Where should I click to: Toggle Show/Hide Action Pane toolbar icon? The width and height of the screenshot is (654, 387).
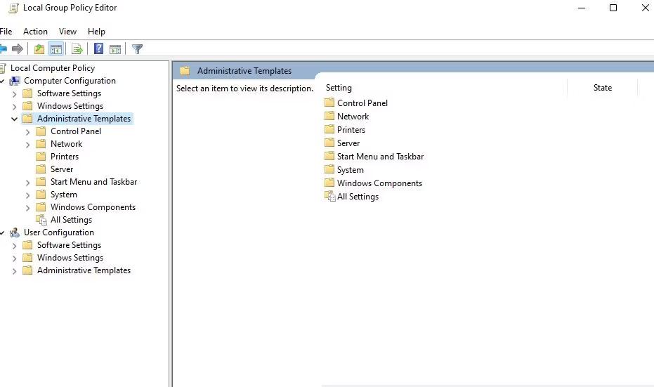115,49
